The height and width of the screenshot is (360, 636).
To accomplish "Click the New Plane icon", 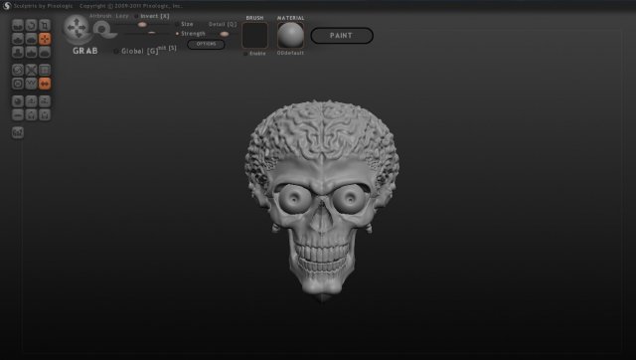I will point(18,114).
